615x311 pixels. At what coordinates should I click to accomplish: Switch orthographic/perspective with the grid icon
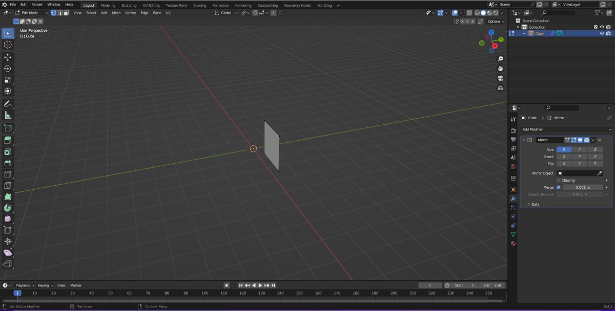pos(500,88)
